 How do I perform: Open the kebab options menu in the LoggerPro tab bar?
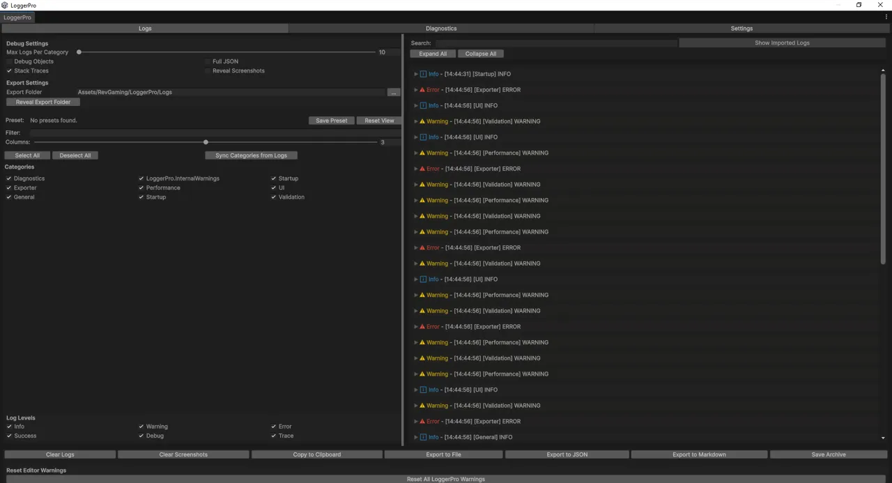coord(886,17)
